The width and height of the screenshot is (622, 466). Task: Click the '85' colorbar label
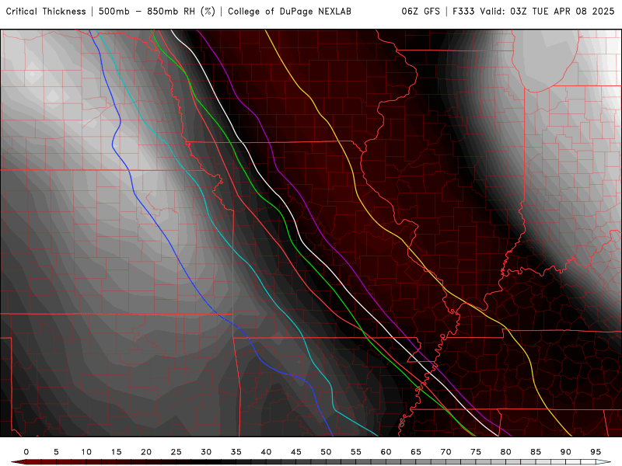pos(536,452)
